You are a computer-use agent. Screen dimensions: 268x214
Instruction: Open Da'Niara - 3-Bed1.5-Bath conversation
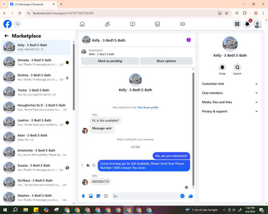click(36, 182)
